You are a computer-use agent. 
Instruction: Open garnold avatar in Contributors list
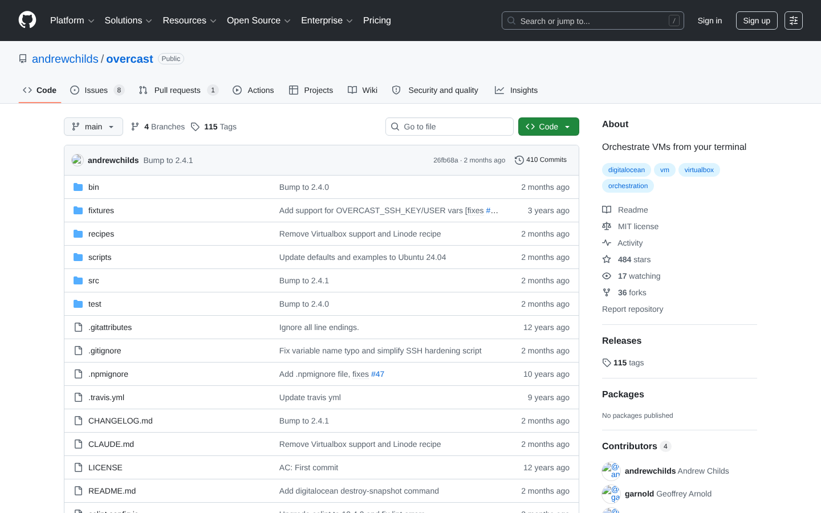click(611, 494)
